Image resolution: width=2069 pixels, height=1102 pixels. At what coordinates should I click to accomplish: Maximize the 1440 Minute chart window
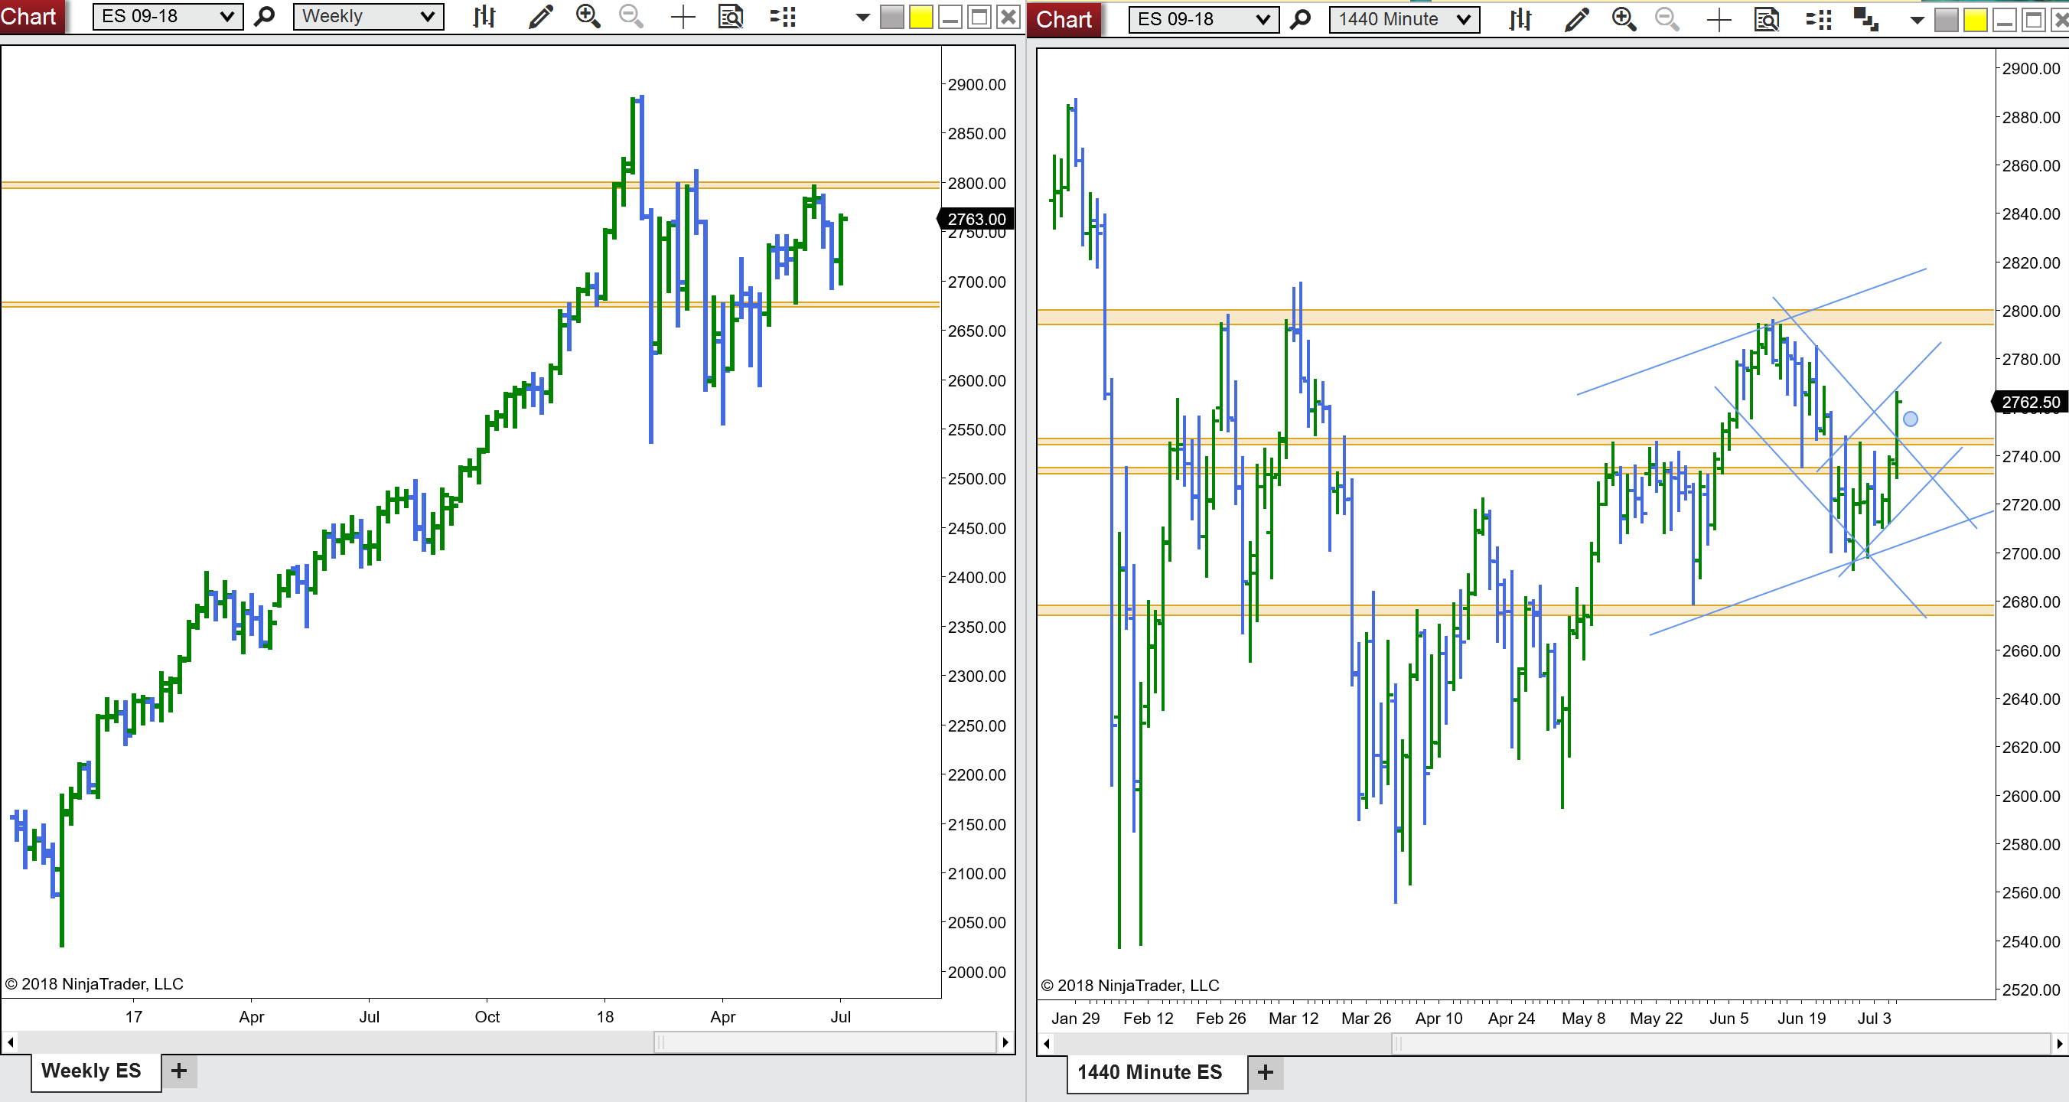(x=2033, y=20)
